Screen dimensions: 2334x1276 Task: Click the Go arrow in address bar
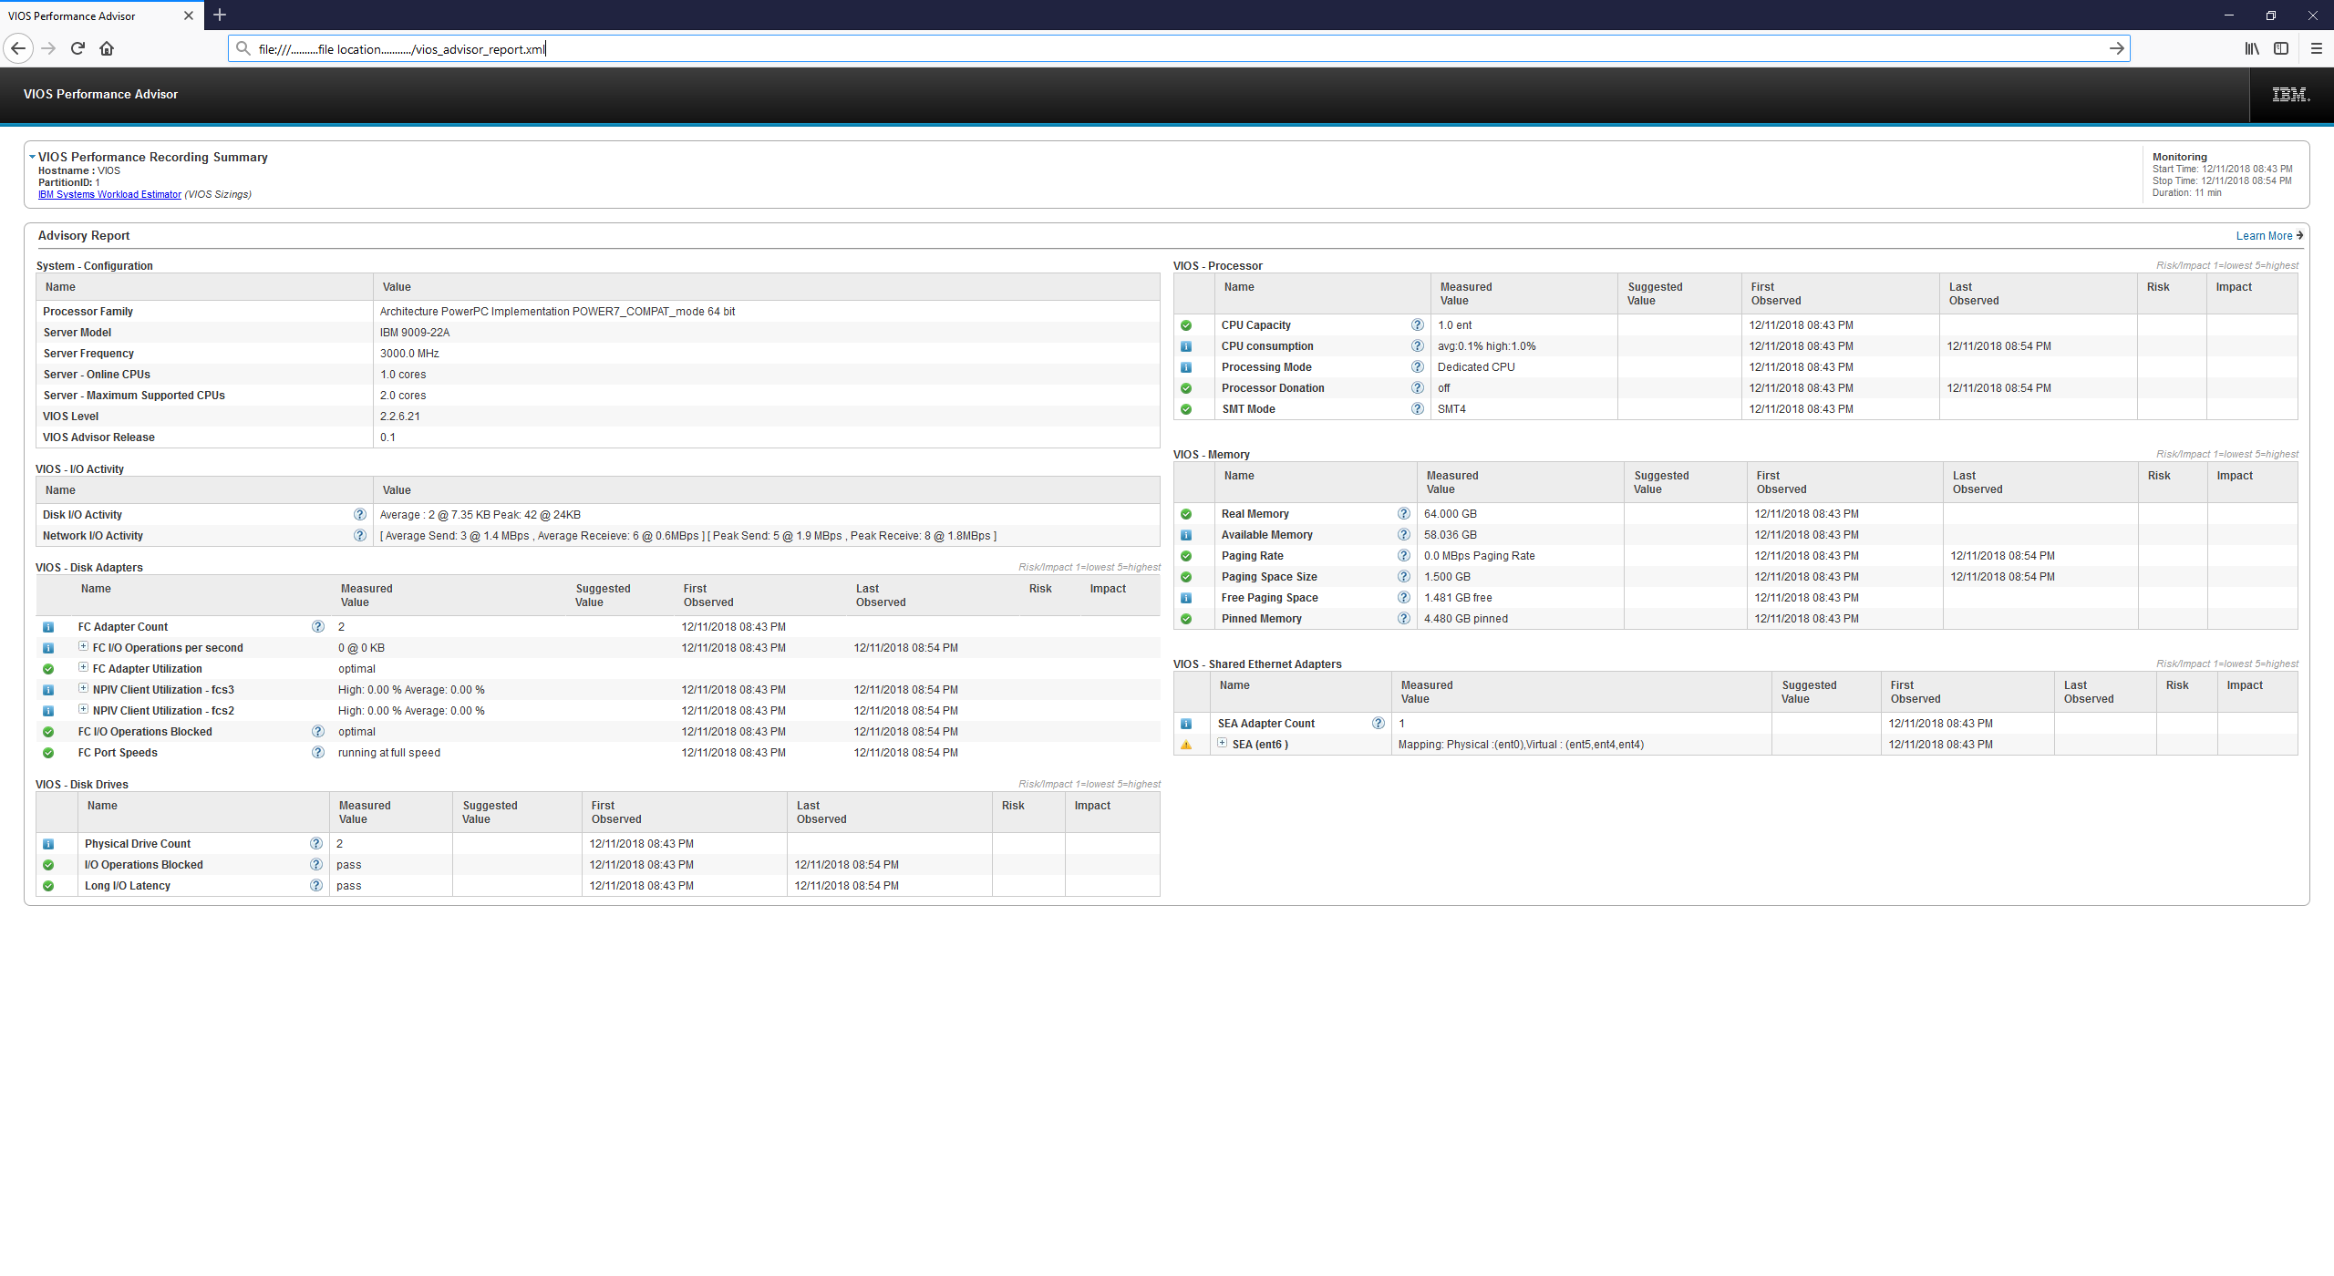point(2116,48)
